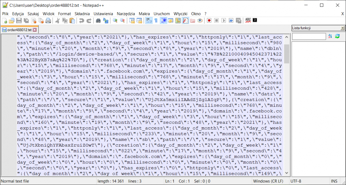The height and width of the screenshot is (185, 346).
Task: Click the Undo arrow icon
Action: [x=82, y=21]
